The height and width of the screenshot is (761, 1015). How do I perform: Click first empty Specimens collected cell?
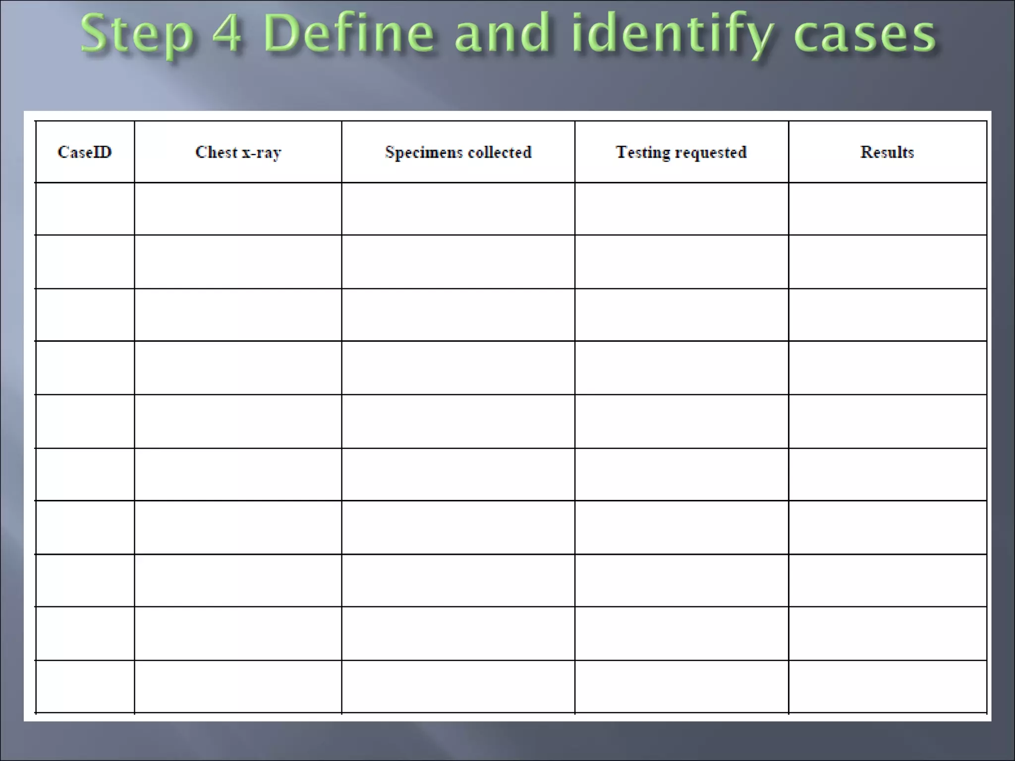pos(458,209)
